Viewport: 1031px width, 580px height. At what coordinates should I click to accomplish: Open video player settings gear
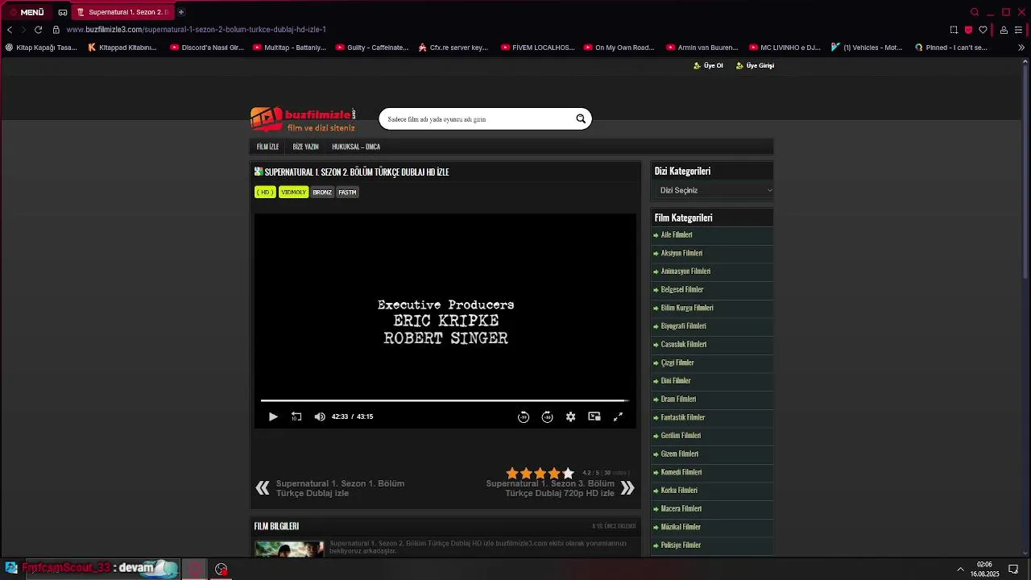(x=570, y=416)
